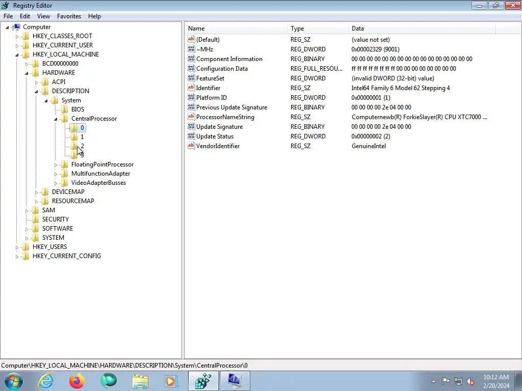Launch Internet Explorer from the taskbar
This screenshot has height=391, width=522.
point(45,381)
